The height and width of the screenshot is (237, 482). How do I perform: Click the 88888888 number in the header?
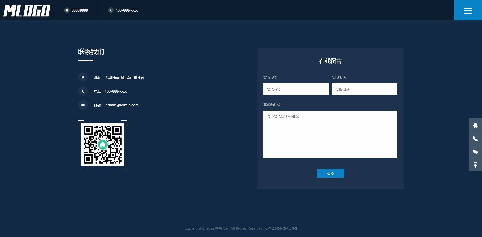point(80,10)
